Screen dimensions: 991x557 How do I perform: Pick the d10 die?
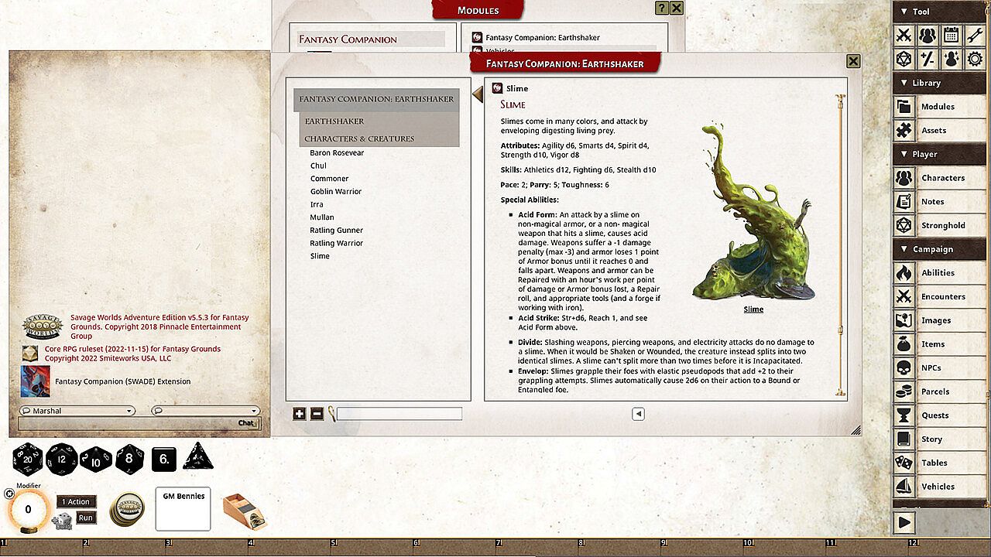point(96,459)
